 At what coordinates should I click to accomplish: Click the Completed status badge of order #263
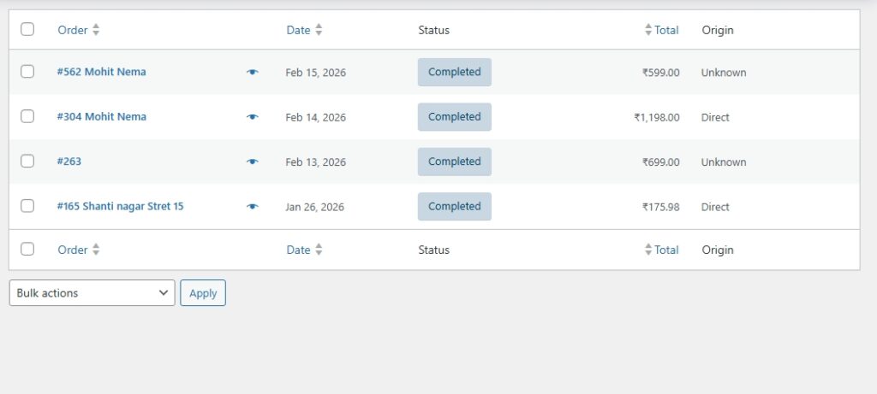[x=454, y=162]
